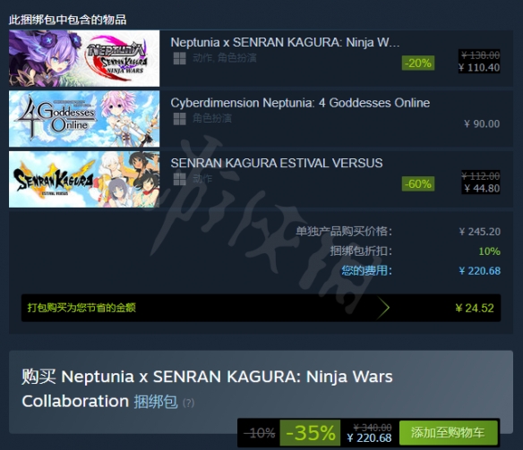Open SENRAN KAGURA ESTIVAL VERSUS title link
Viewport: 523px width, 450px height.
277,163
